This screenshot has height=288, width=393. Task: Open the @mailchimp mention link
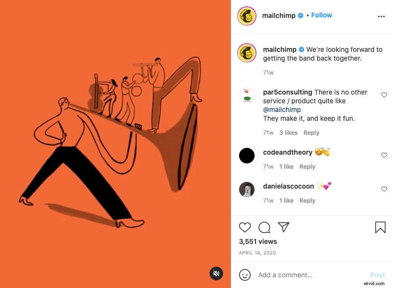click(282, 110)
